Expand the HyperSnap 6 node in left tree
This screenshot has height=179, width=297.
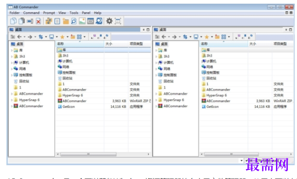(12, 100)
